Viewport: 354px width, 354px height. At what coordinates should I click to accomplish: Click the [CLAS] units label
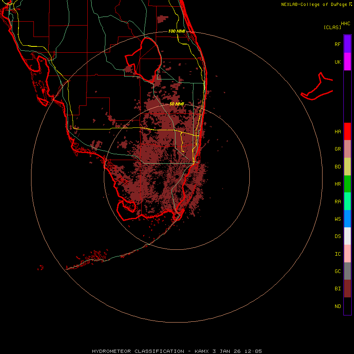pyautogui.click(x=332, y=27)
